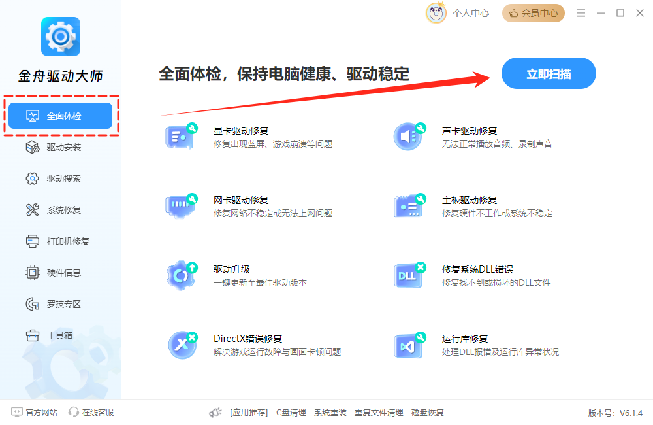This screenshot has width=653, height=425.
Task: Open 个人中心 user avatar
Action: [x=436, y=12]
